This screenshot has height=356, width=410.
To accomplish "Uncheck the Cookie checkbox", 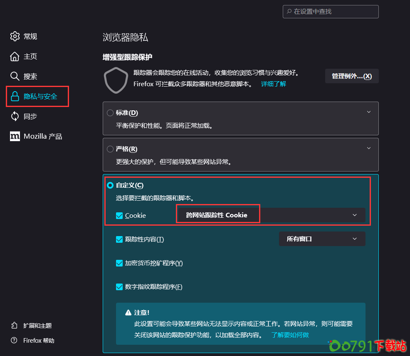I will coord(119,216).
